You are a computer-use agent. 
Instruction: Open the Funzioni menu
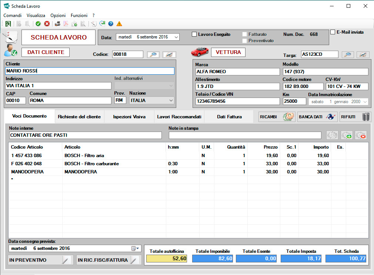point(79,16)
